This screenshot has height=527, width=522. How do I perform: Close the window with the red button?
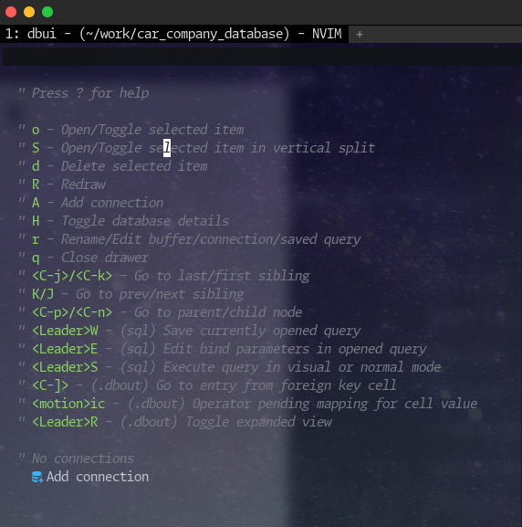[x=11, y=12]
